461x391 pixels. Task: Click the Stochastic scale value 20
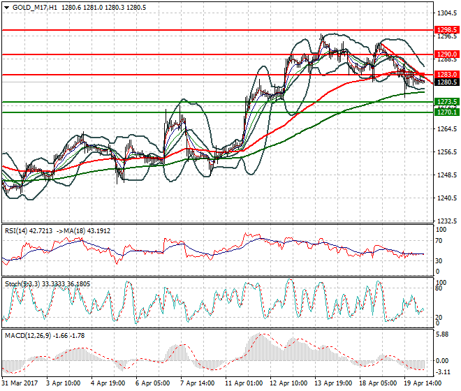[439, 318]
